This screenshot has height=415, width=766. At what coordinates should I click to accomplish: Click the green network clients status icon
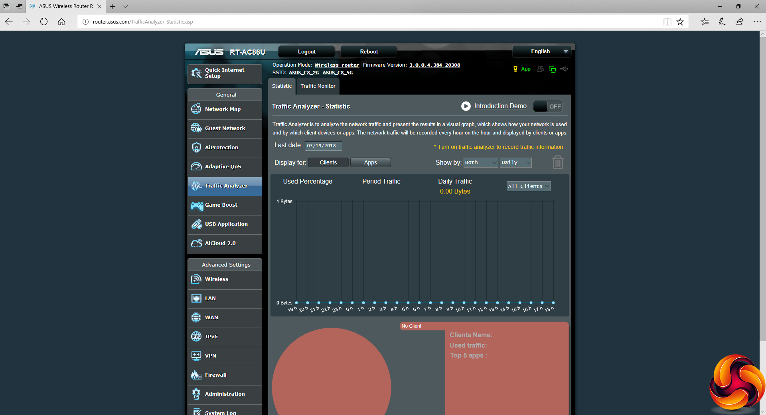tap(553, 69)
